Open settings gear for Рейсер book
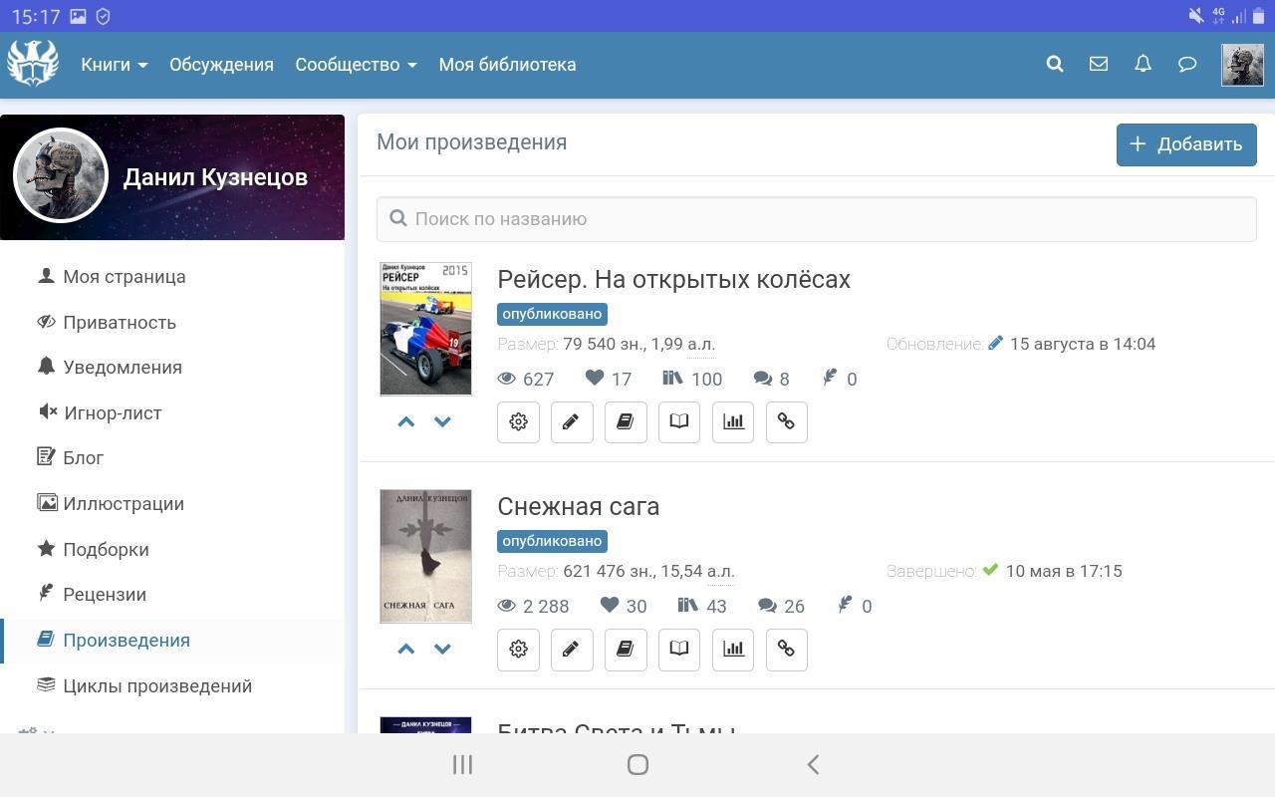 [x=518, y=422]
